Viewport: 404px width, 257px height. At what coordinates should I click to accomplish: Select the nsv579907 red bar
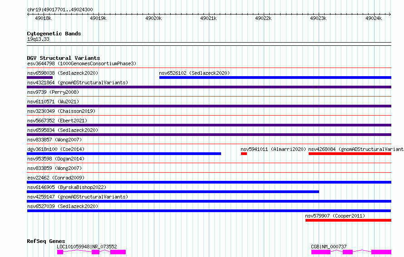[x=348, y=220]
